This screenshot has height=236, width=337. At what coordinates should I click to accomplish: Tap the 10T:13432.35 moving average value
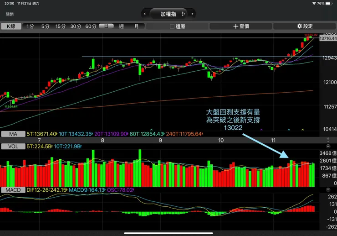pyautogui.click(x=76, y=134)
